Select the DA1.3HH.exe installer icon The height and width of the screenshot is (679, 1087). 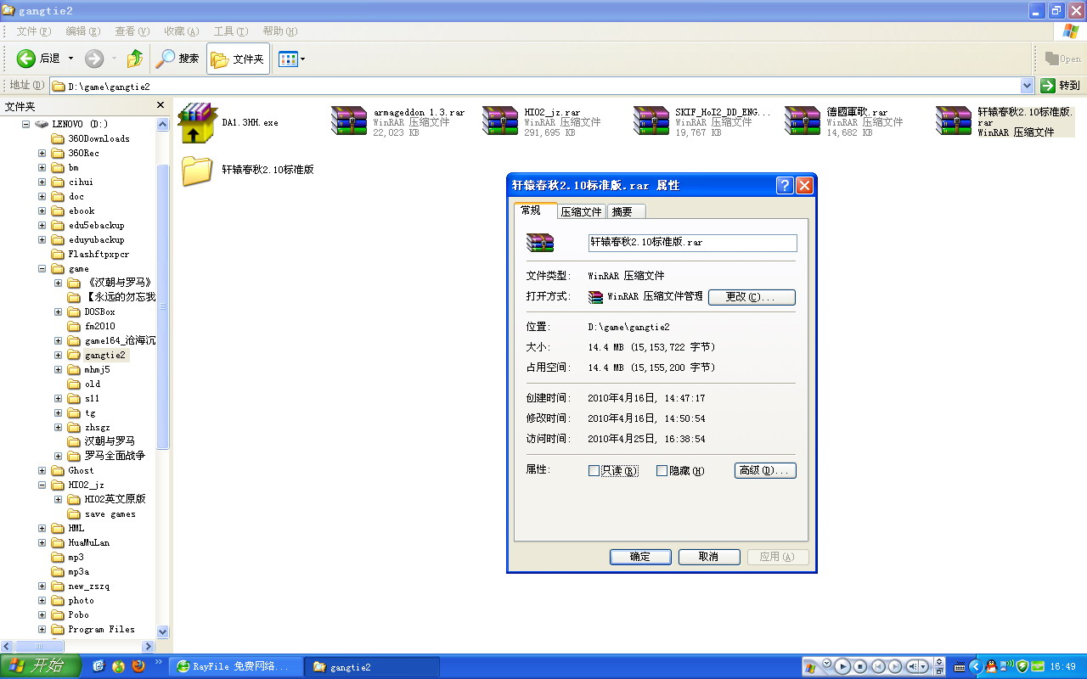click(198, 123)
